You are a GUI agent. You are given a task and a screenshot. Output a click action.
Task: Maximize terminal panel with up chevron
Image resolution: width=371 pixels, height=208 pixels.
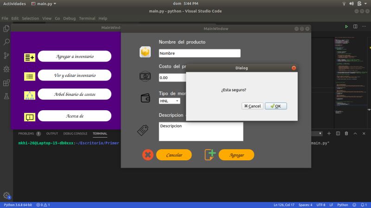355,133
